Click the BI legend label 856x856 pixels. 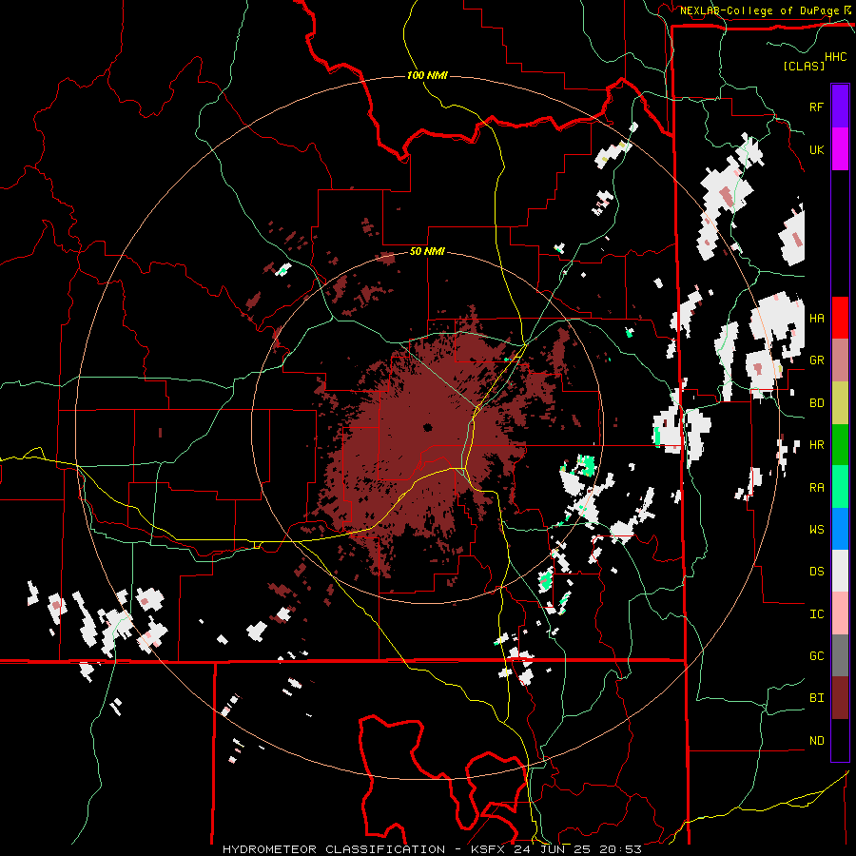816,698
